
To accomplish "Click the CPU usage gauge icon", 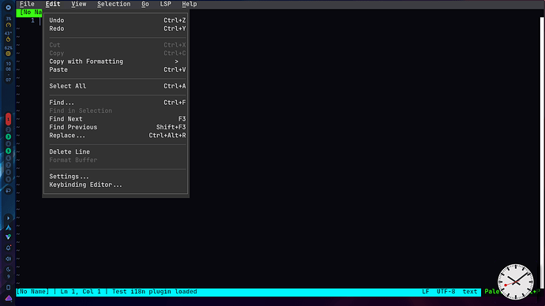I will coord(9,25).
